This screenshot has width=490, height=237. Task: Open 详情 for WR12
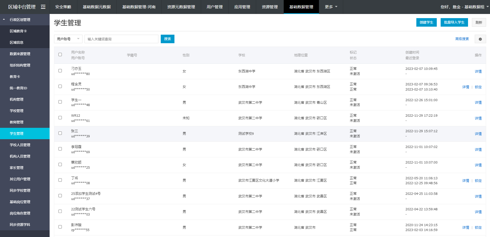tap(478, 118)
